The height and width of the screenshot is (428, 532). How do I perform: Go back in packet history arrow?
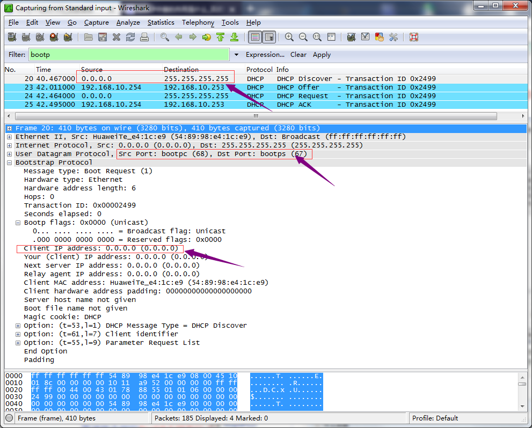[x=179, y=37]
